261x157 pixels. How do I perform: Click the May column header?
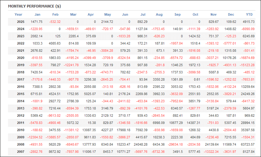pyautogui.click(x=108, y=14)
